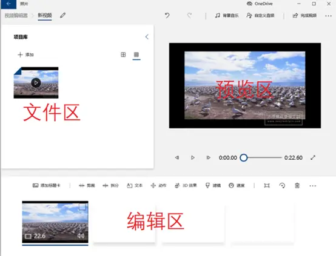
Task: Click 添加标题卡 to add a title card
Action: (x=47, y=185)
